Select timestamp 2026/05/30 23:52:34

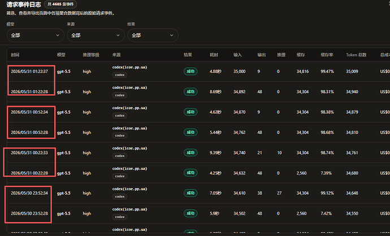click(29, 193)
